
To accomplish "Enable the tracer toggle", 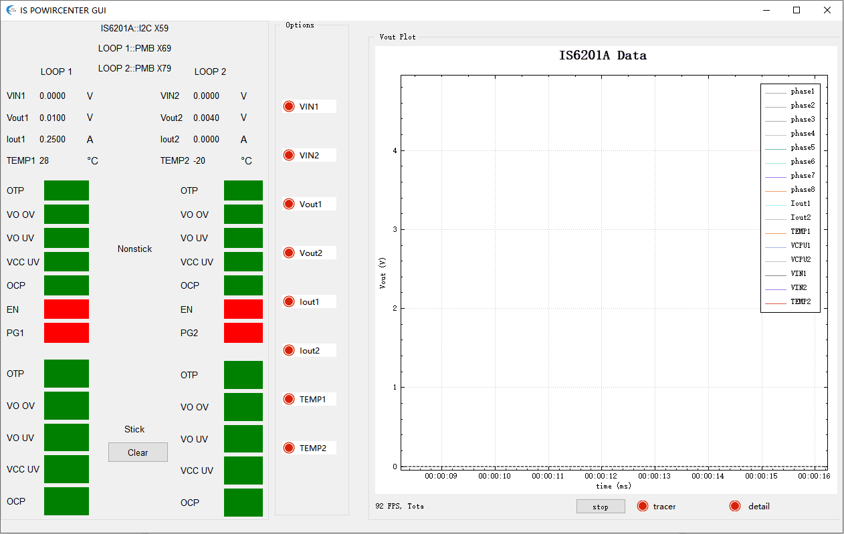I will (643, 506).
